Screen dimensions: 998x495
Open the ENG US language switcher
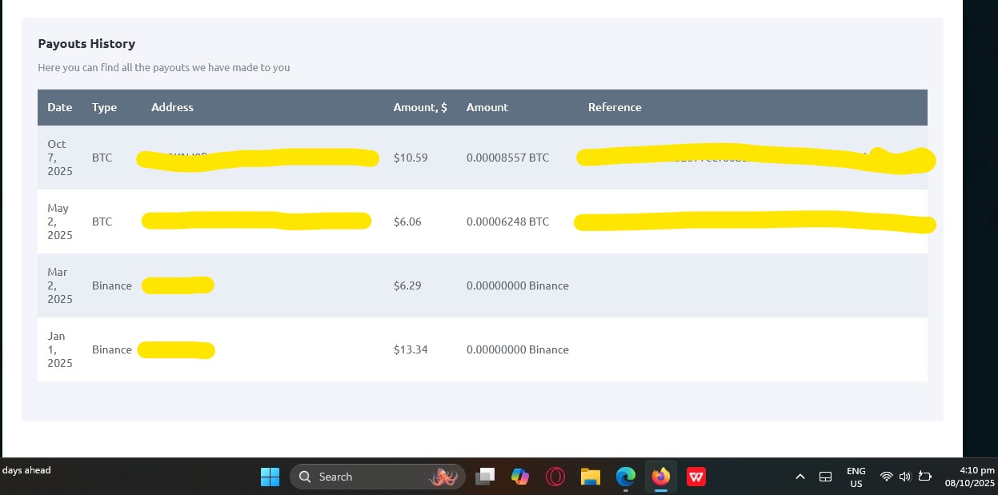(856, 477)
